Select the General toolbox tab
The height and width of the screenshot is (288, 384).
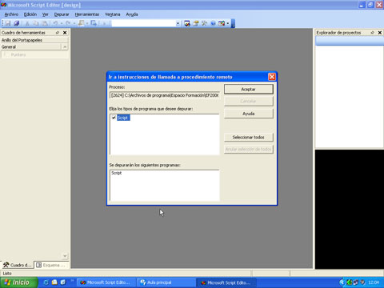coord(31,47)
